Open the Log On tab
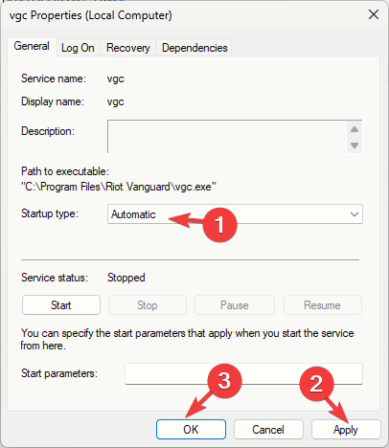This screenshot has width=389, height=448. point(78,48)
